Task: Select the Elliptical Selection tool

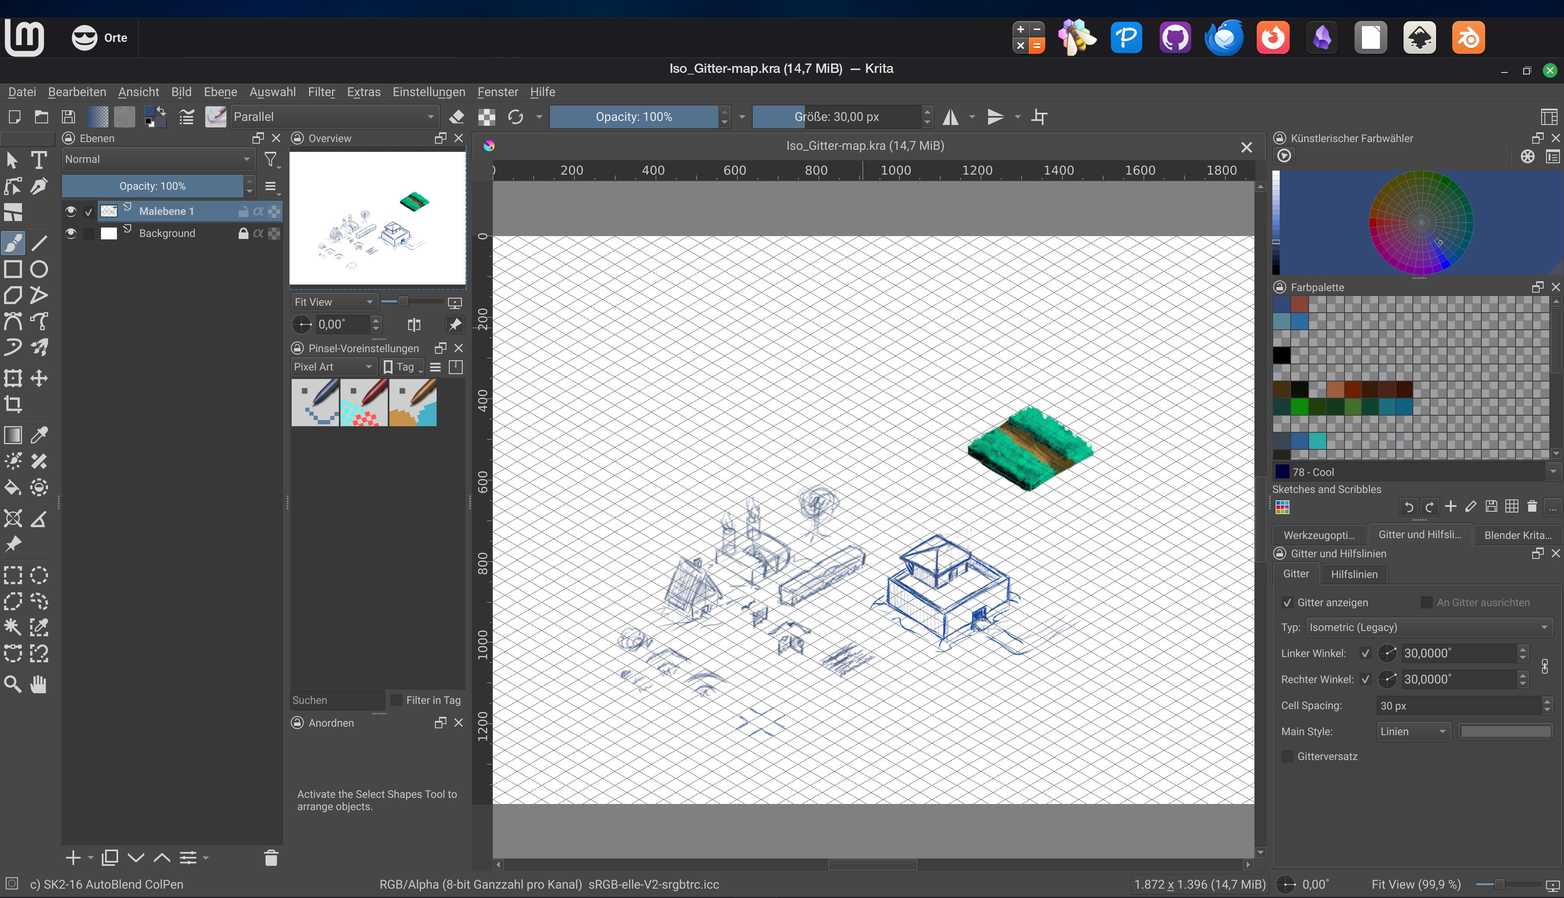Action: [x=39, y=576]
